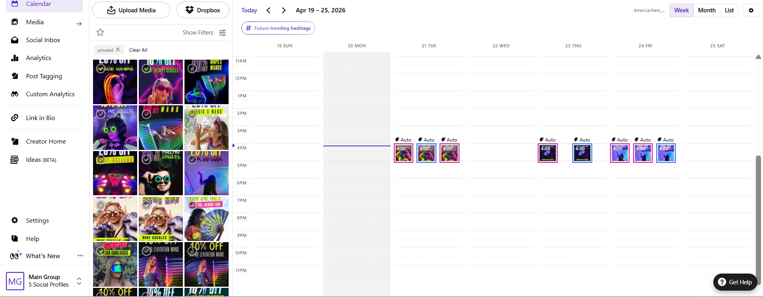Switch to List view
The height and width of the screenshot is (297, 763).
point(729,10)
